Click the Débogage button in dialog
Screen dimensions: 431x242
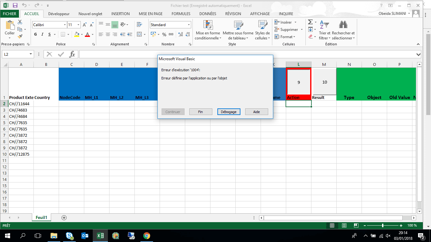pos(229,112)
